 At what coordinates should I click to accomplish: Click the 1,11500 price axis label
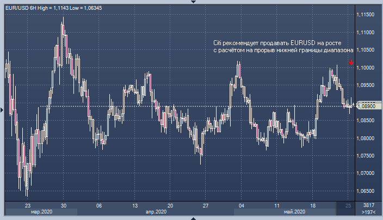point(368,15)
